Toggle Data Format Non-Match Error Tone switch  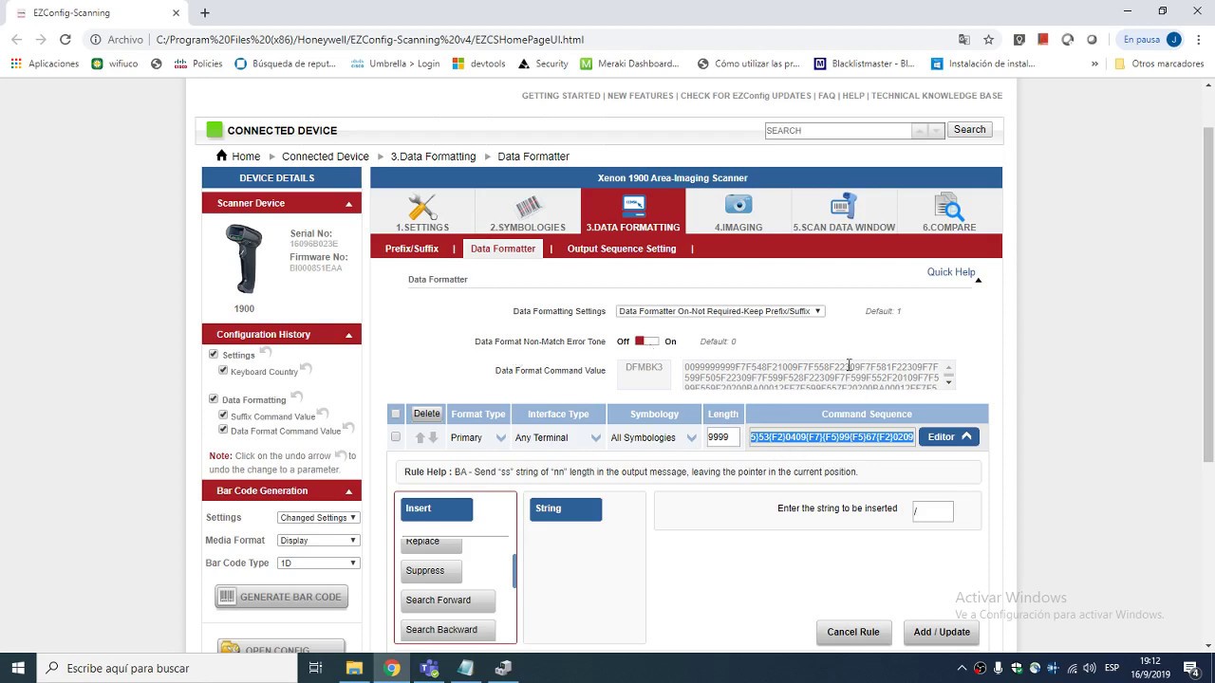coord(646,341)
